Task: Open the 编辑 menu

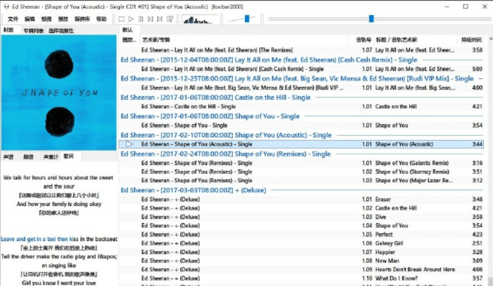Action: [x=29, y=19]
